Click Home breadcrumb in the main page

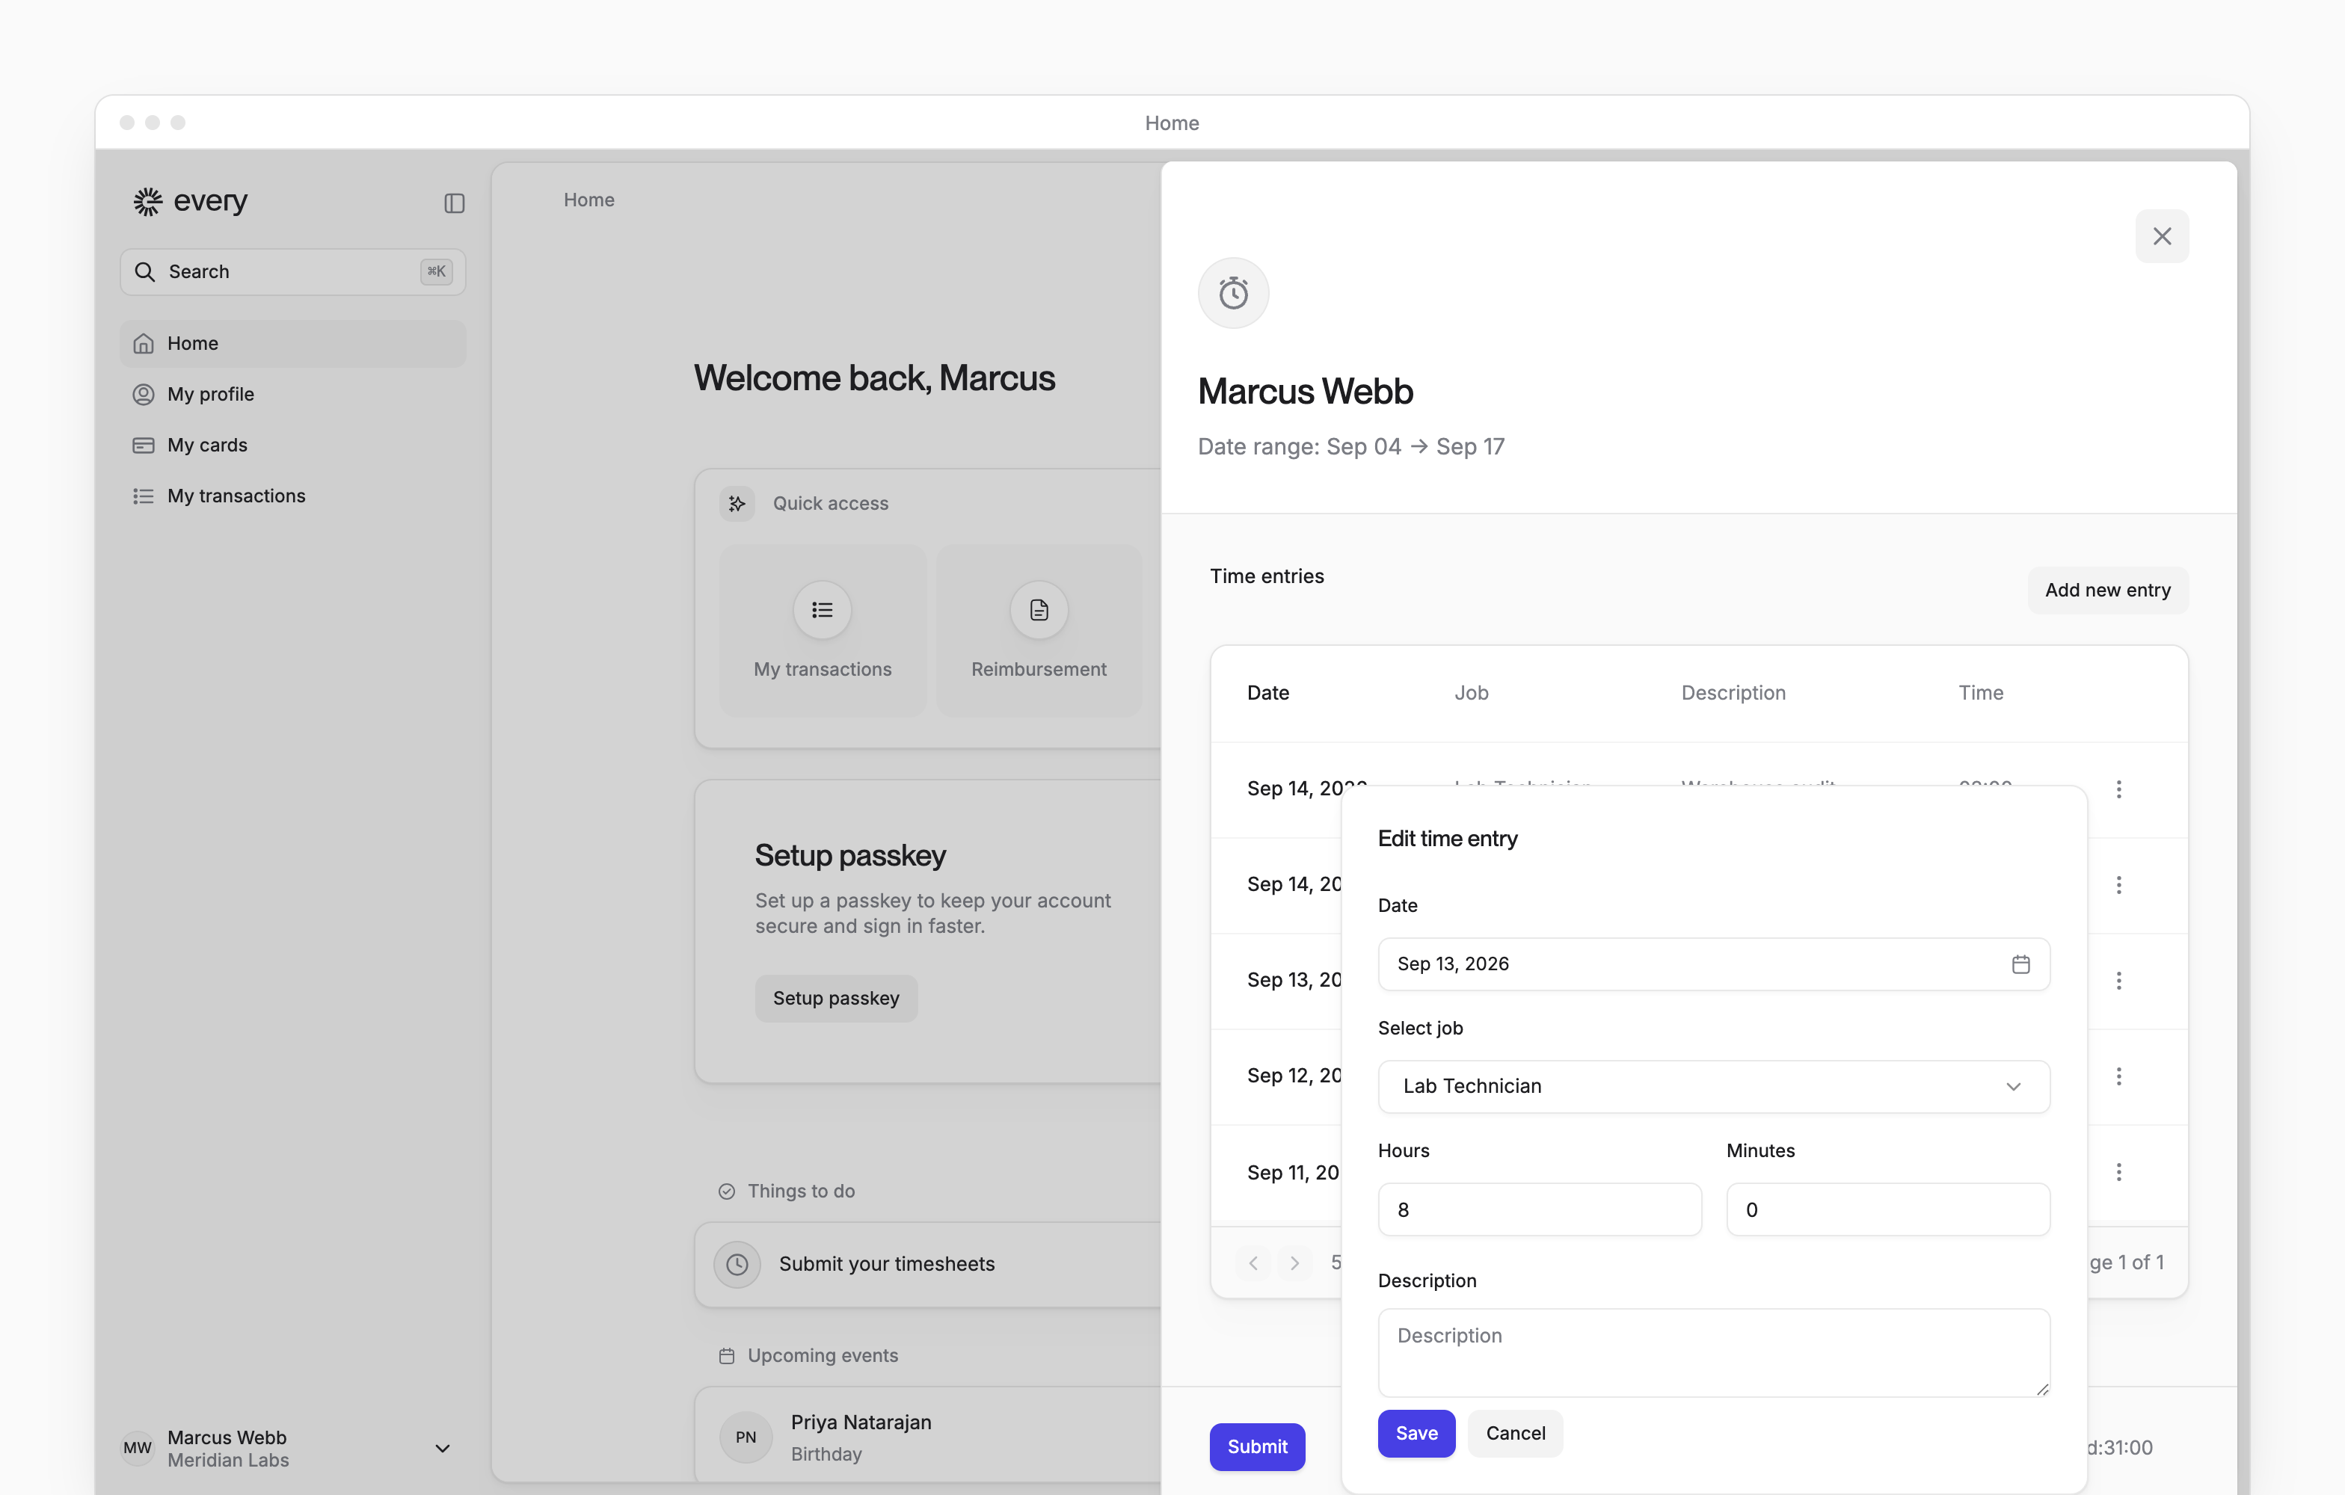tap(588, 200)
